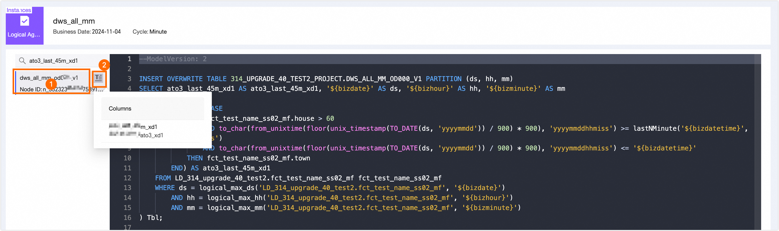This screenshot has height=231, width=779.
Task: Click the AND hh = logical_max_hh line
Action: pos(342,198)
